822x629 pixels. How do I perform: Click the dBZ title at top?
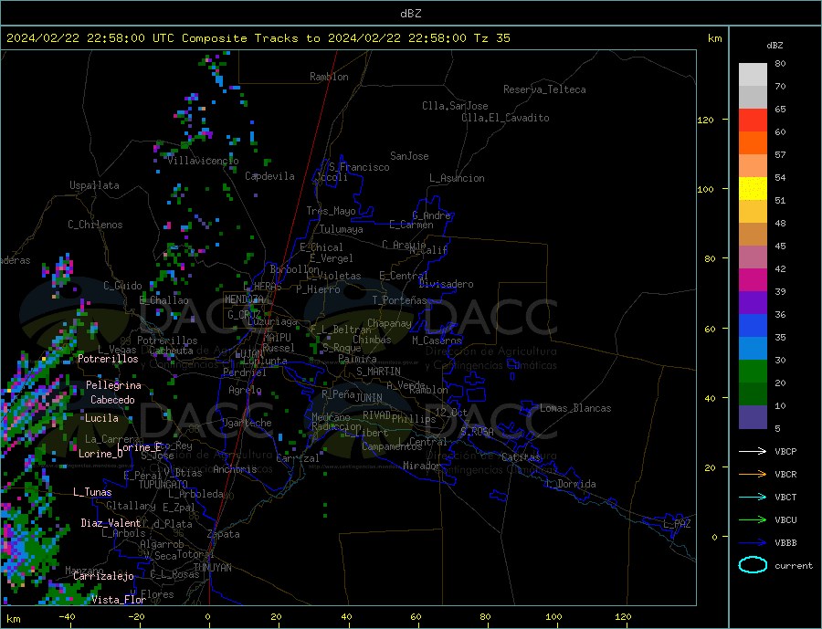click(410, 14)
